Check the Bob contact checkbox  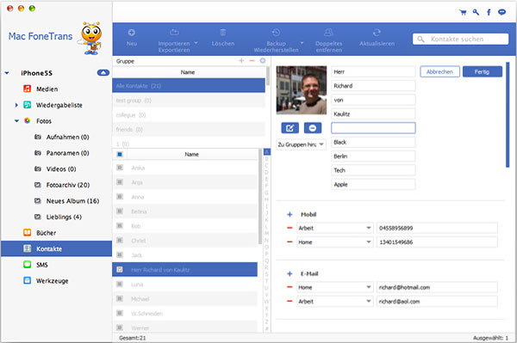(x=120, y=225)
